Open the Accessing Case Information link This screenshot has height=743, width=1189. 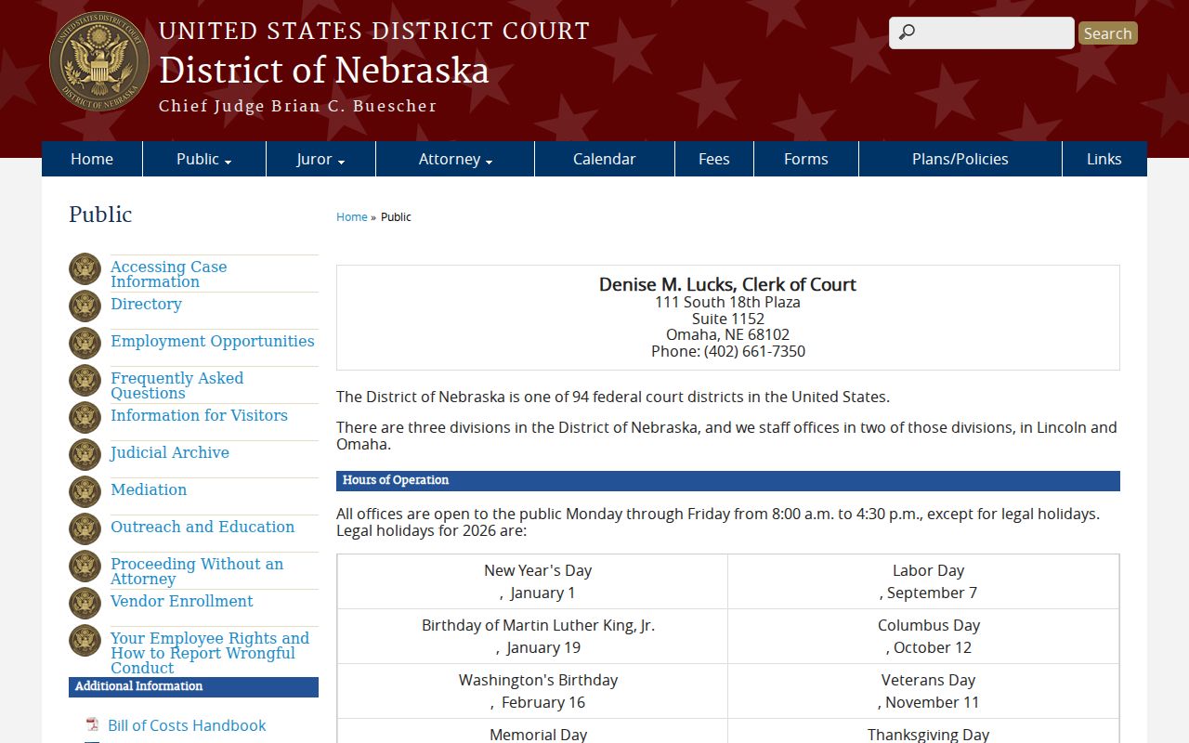click(x=169, y=274)
